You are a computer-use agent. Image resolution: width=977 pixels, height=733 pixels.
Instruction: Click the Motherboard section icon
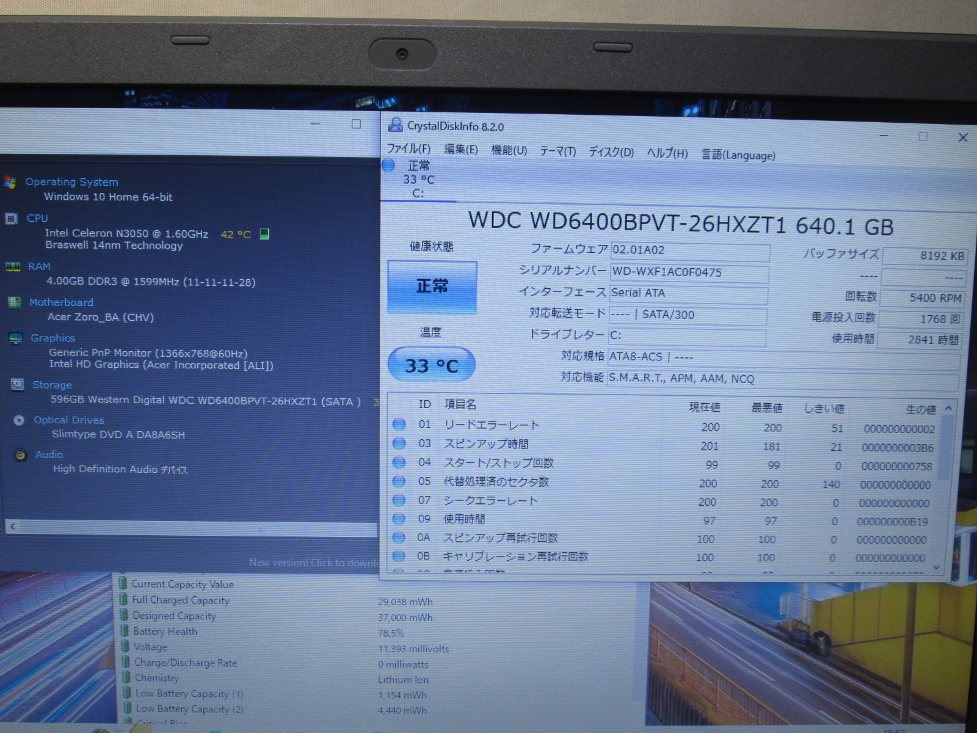14,302
